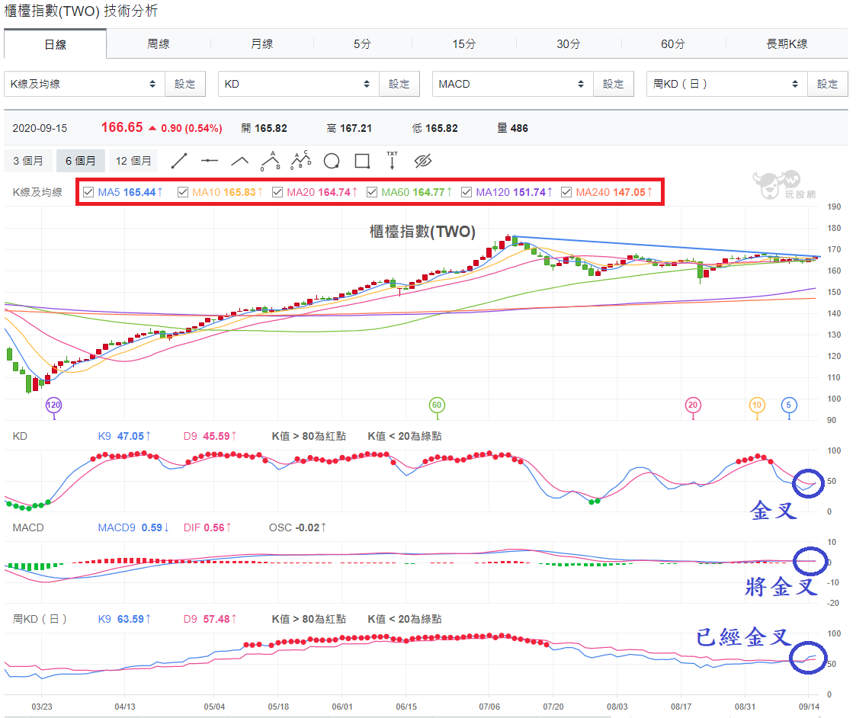
Task: Click 設定 next to K線及均線 dropdown
Action: 185,84
